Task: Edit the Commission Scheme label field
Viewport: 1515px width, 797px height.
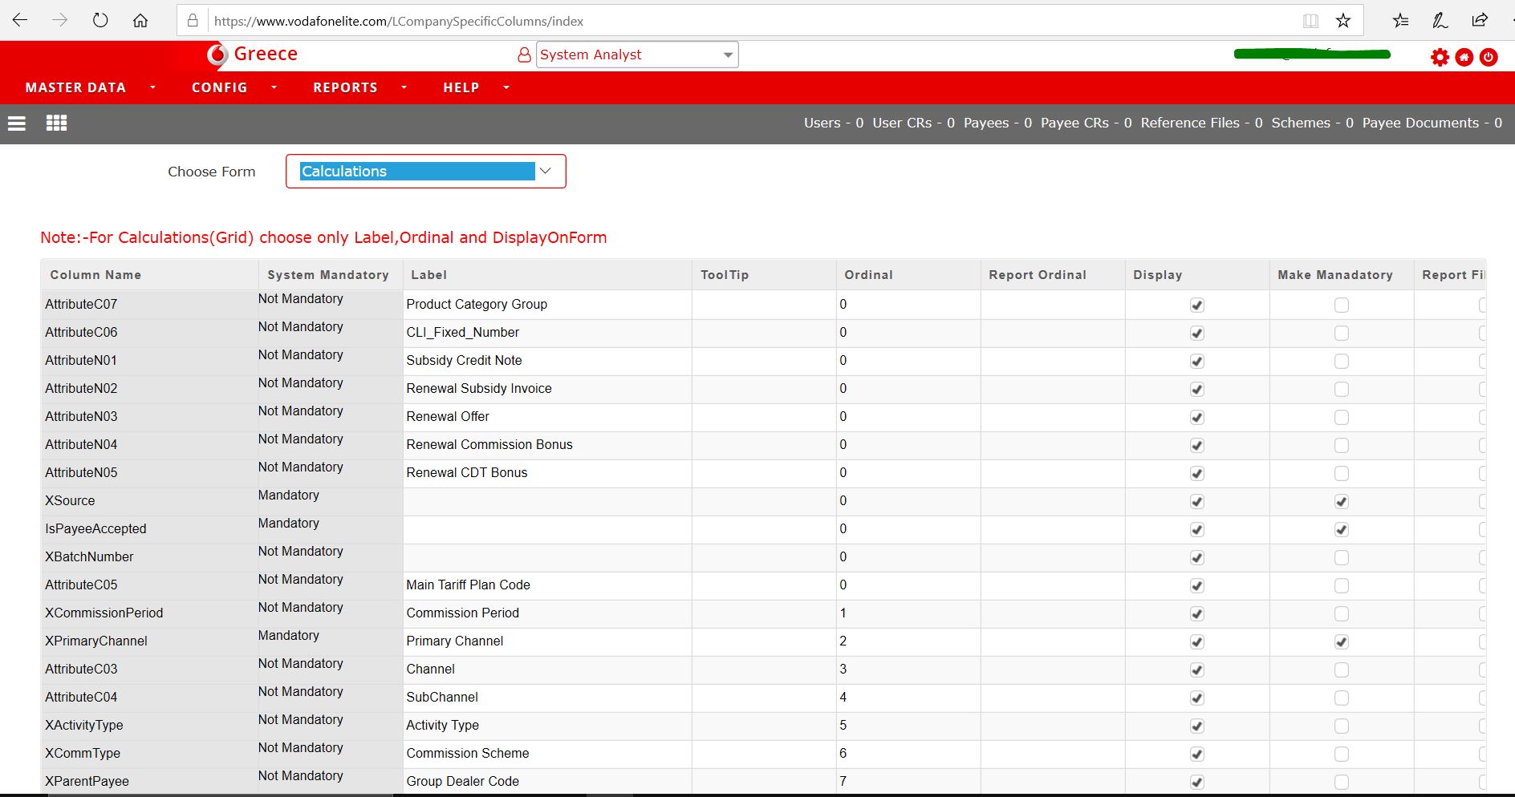Action: point(547,754)
